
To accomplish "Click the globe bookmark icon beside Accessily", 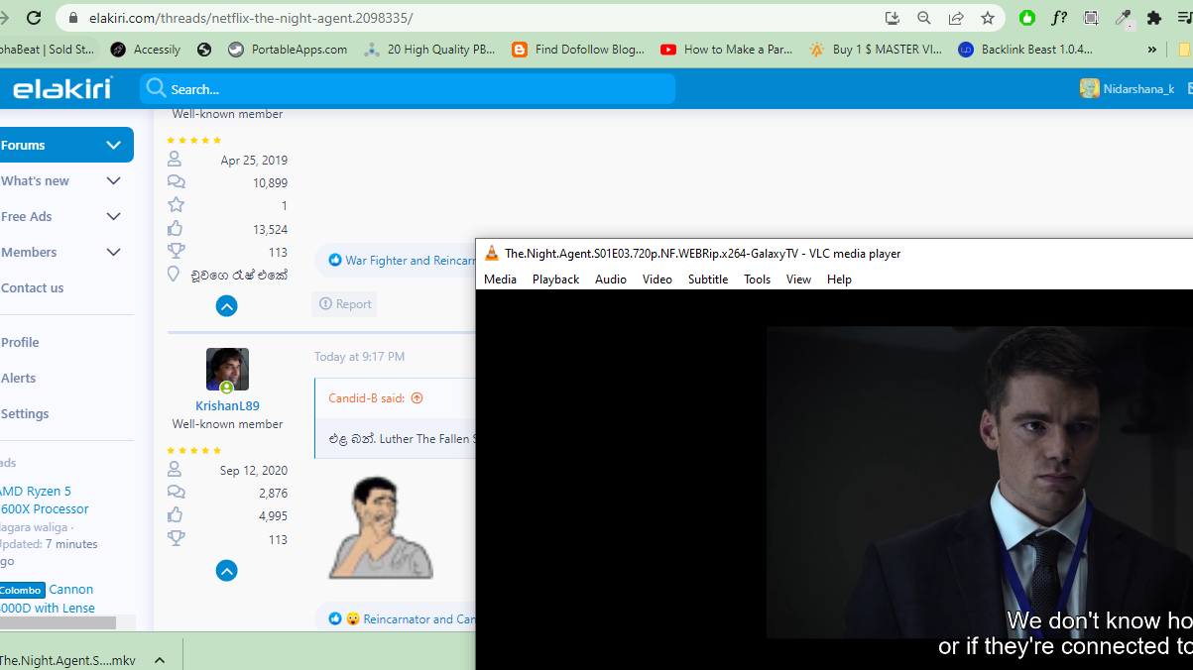I will point(204,50).
